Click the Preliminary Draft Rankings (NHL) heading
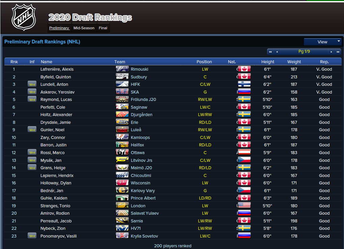Image resolution: width=344 pixels, height=249 pixels. point(42,42)
